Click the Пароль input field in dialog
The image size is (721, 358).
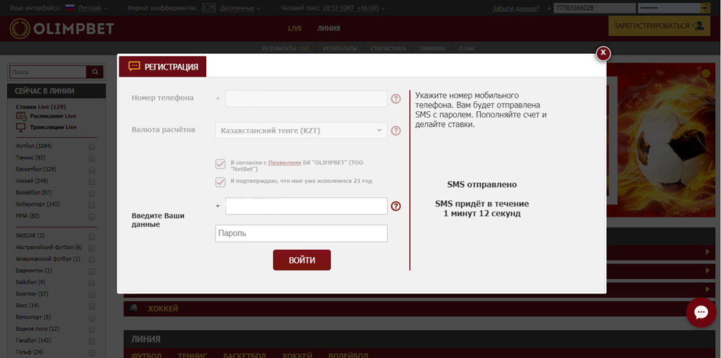tap(301, 233)
